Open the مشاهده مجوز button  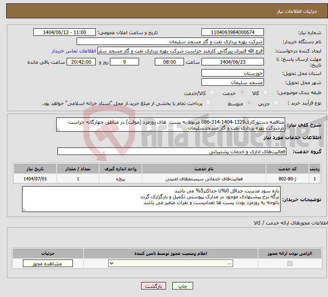[48, 264]
